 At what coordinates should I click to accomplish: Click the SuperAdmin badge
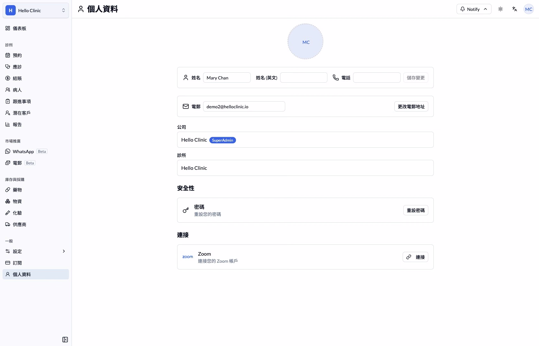223,140
